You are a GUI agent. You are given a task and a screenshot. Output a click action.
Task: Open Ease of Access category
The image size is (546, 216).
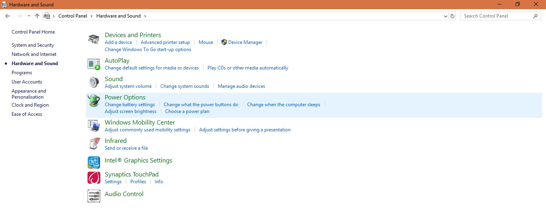tap(27, 114)
